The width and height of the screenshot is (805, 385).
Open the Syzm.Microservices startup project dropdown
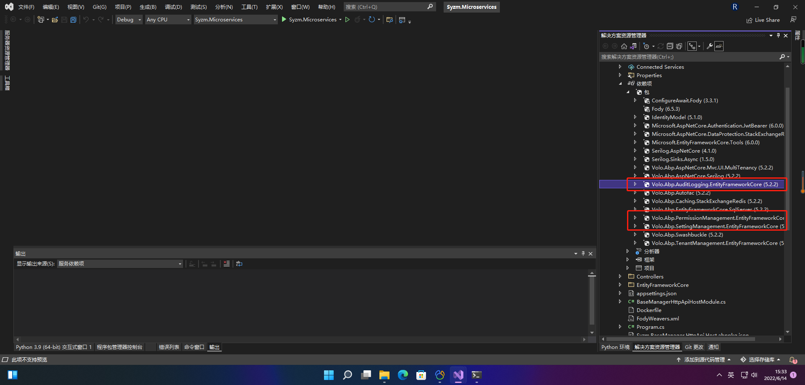[235, 20]
